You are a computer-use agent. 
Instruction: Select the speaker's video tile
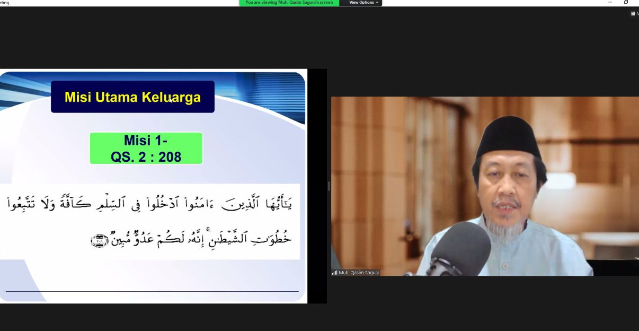[484, 186]
